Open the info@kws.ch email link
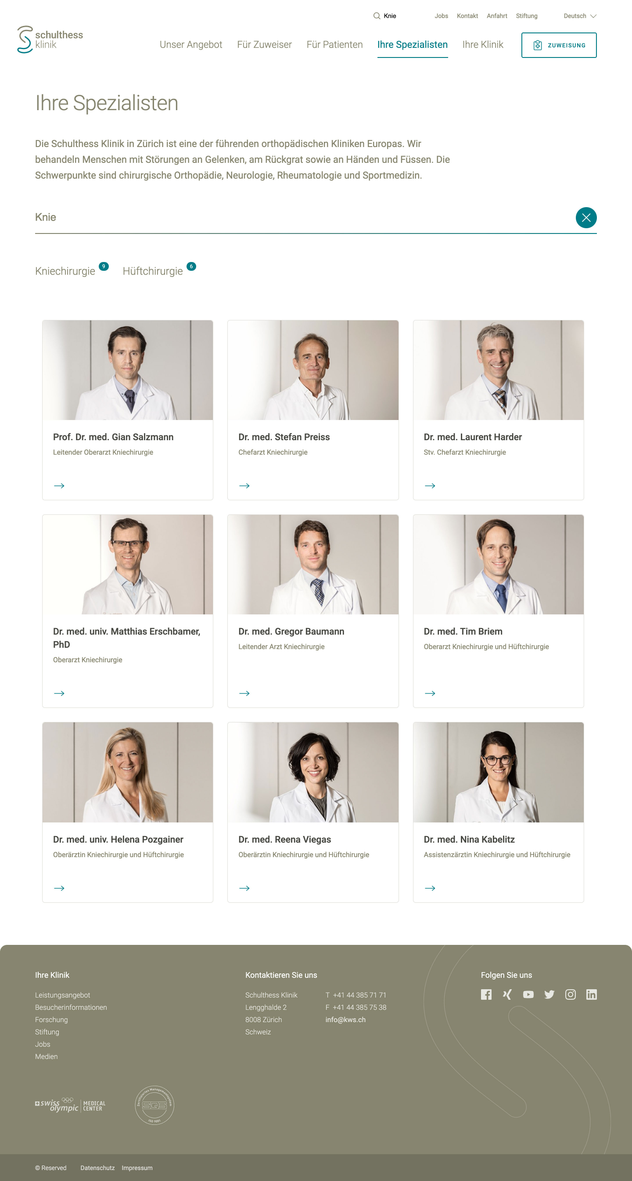 pyautogui.click(x=345, y=1019)
